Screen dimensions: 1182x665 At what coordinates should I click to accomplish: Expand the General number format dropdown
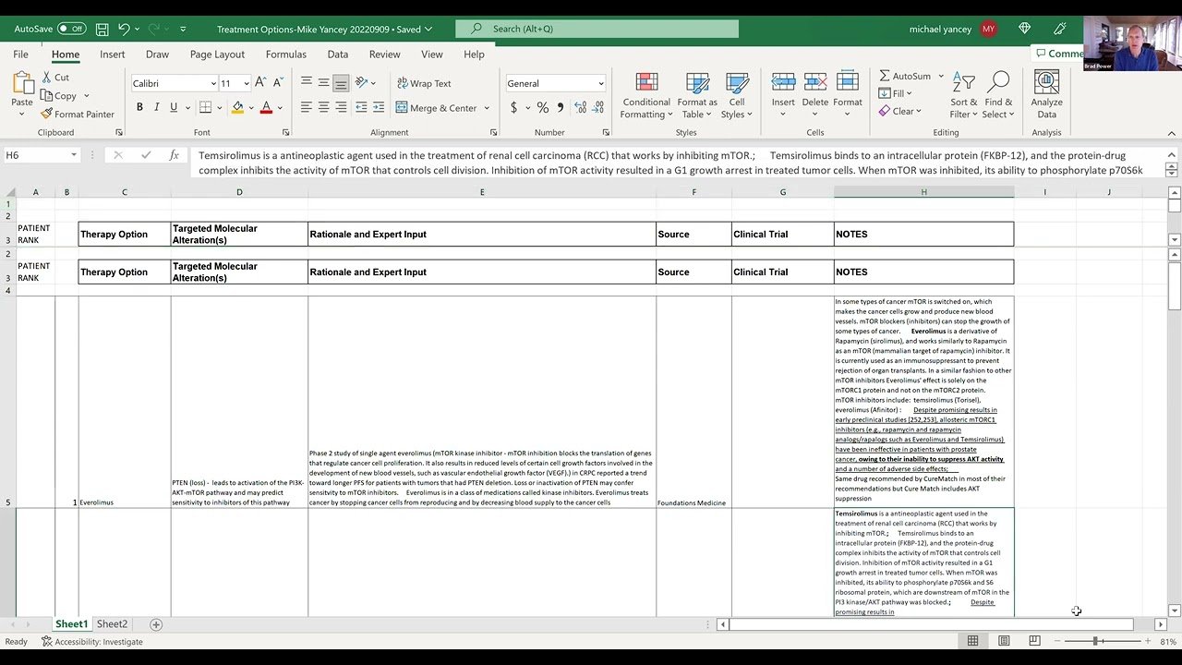click(600, 84)
